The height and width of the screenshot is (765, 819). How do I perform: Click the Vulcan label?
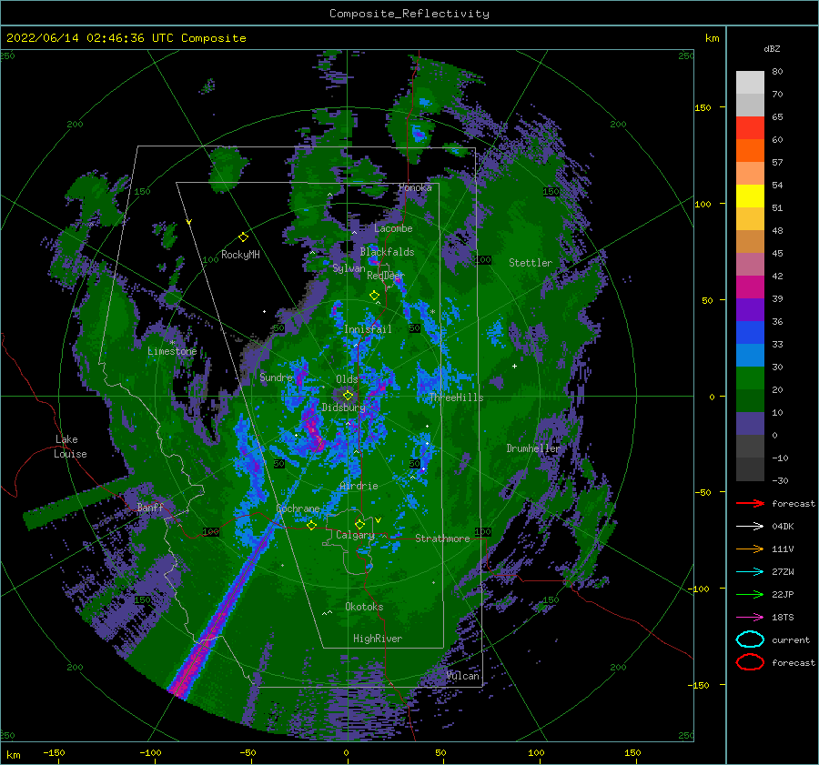click(x=463, y=676)
